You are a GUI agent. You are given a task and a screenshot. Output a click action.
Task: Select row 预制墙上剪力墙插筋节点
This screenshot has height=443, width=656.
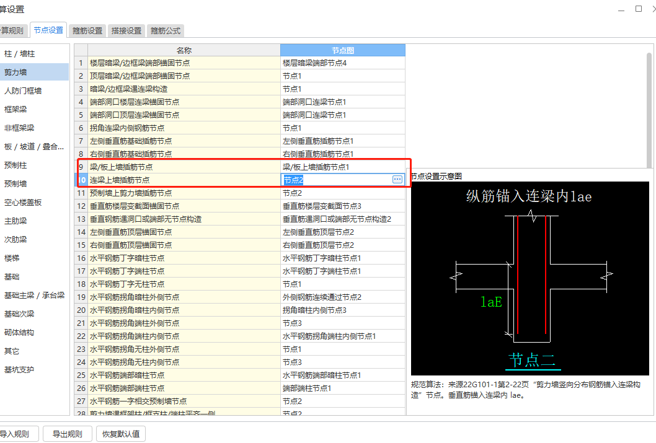pos(184,193)
